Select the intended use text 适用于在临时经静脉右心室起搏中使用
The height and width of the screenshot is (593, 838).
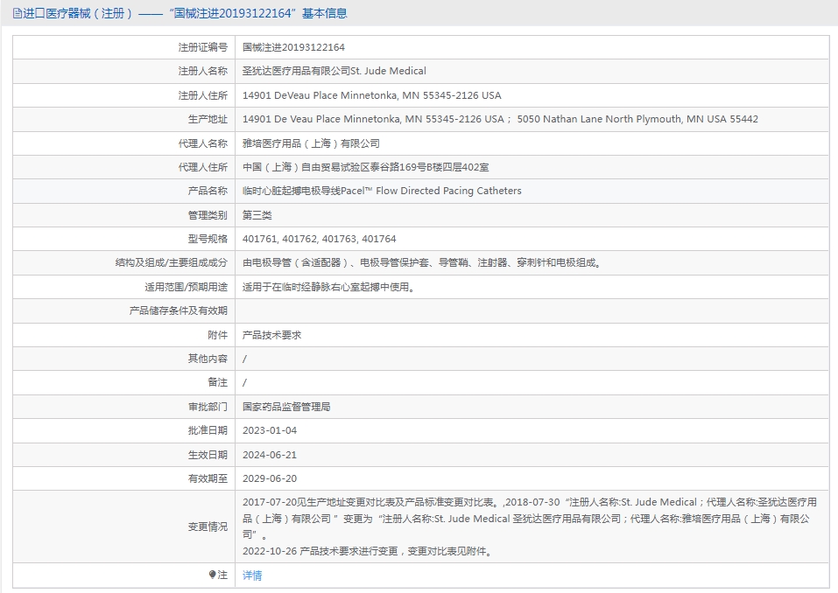pyautogui.click(x=328, y=287)
